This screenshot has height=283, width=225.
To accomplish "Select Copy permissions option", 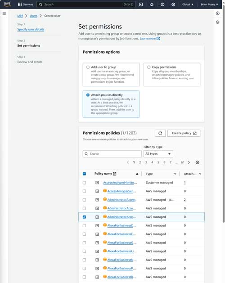I will pos(149,67).
